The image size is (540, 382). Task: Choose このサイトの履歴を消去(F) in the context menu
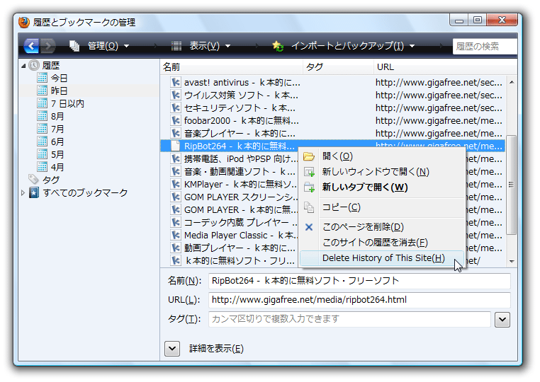(x=382, y=243)
